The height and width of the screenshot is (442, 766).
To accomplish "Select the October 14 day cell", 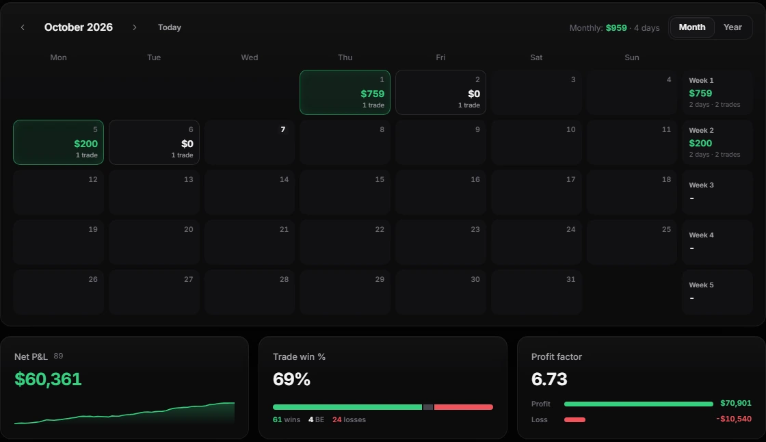I will click(250, 192).
